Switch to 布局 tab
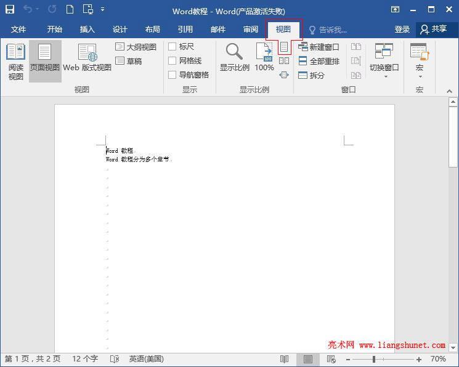 153,30
